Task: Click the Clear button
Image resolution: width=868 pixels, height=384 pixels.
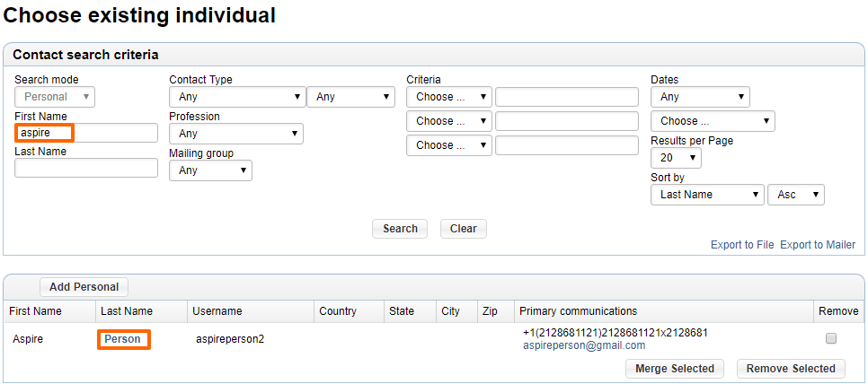Action: pyautogui.click(x=464, y=229)
